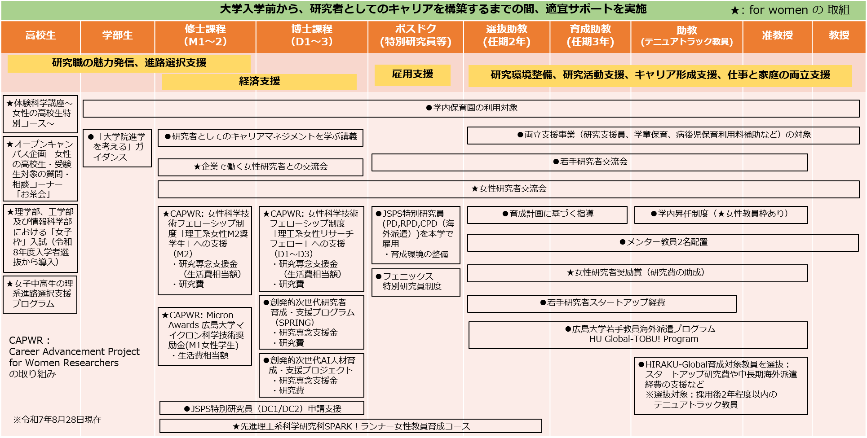Click the 雇用支援 yellow label
The width and height of the screenshot is (867, 438).
pos(412,74)
